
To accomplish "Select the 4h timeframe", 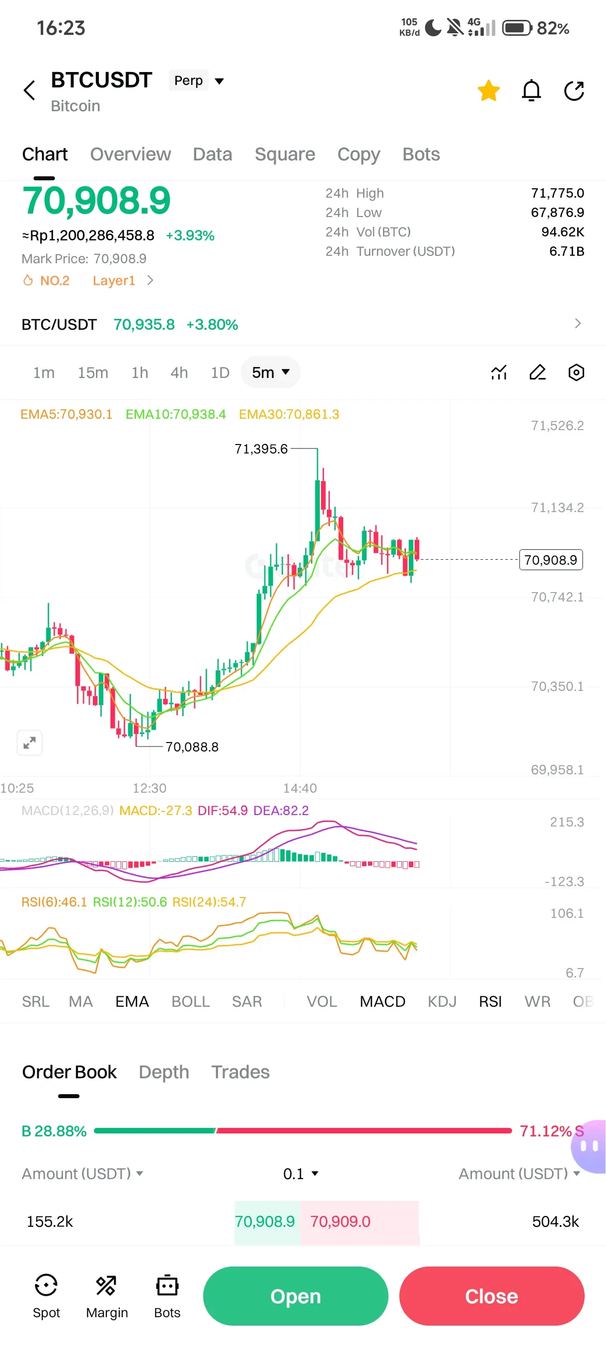I will coord(179,373).
